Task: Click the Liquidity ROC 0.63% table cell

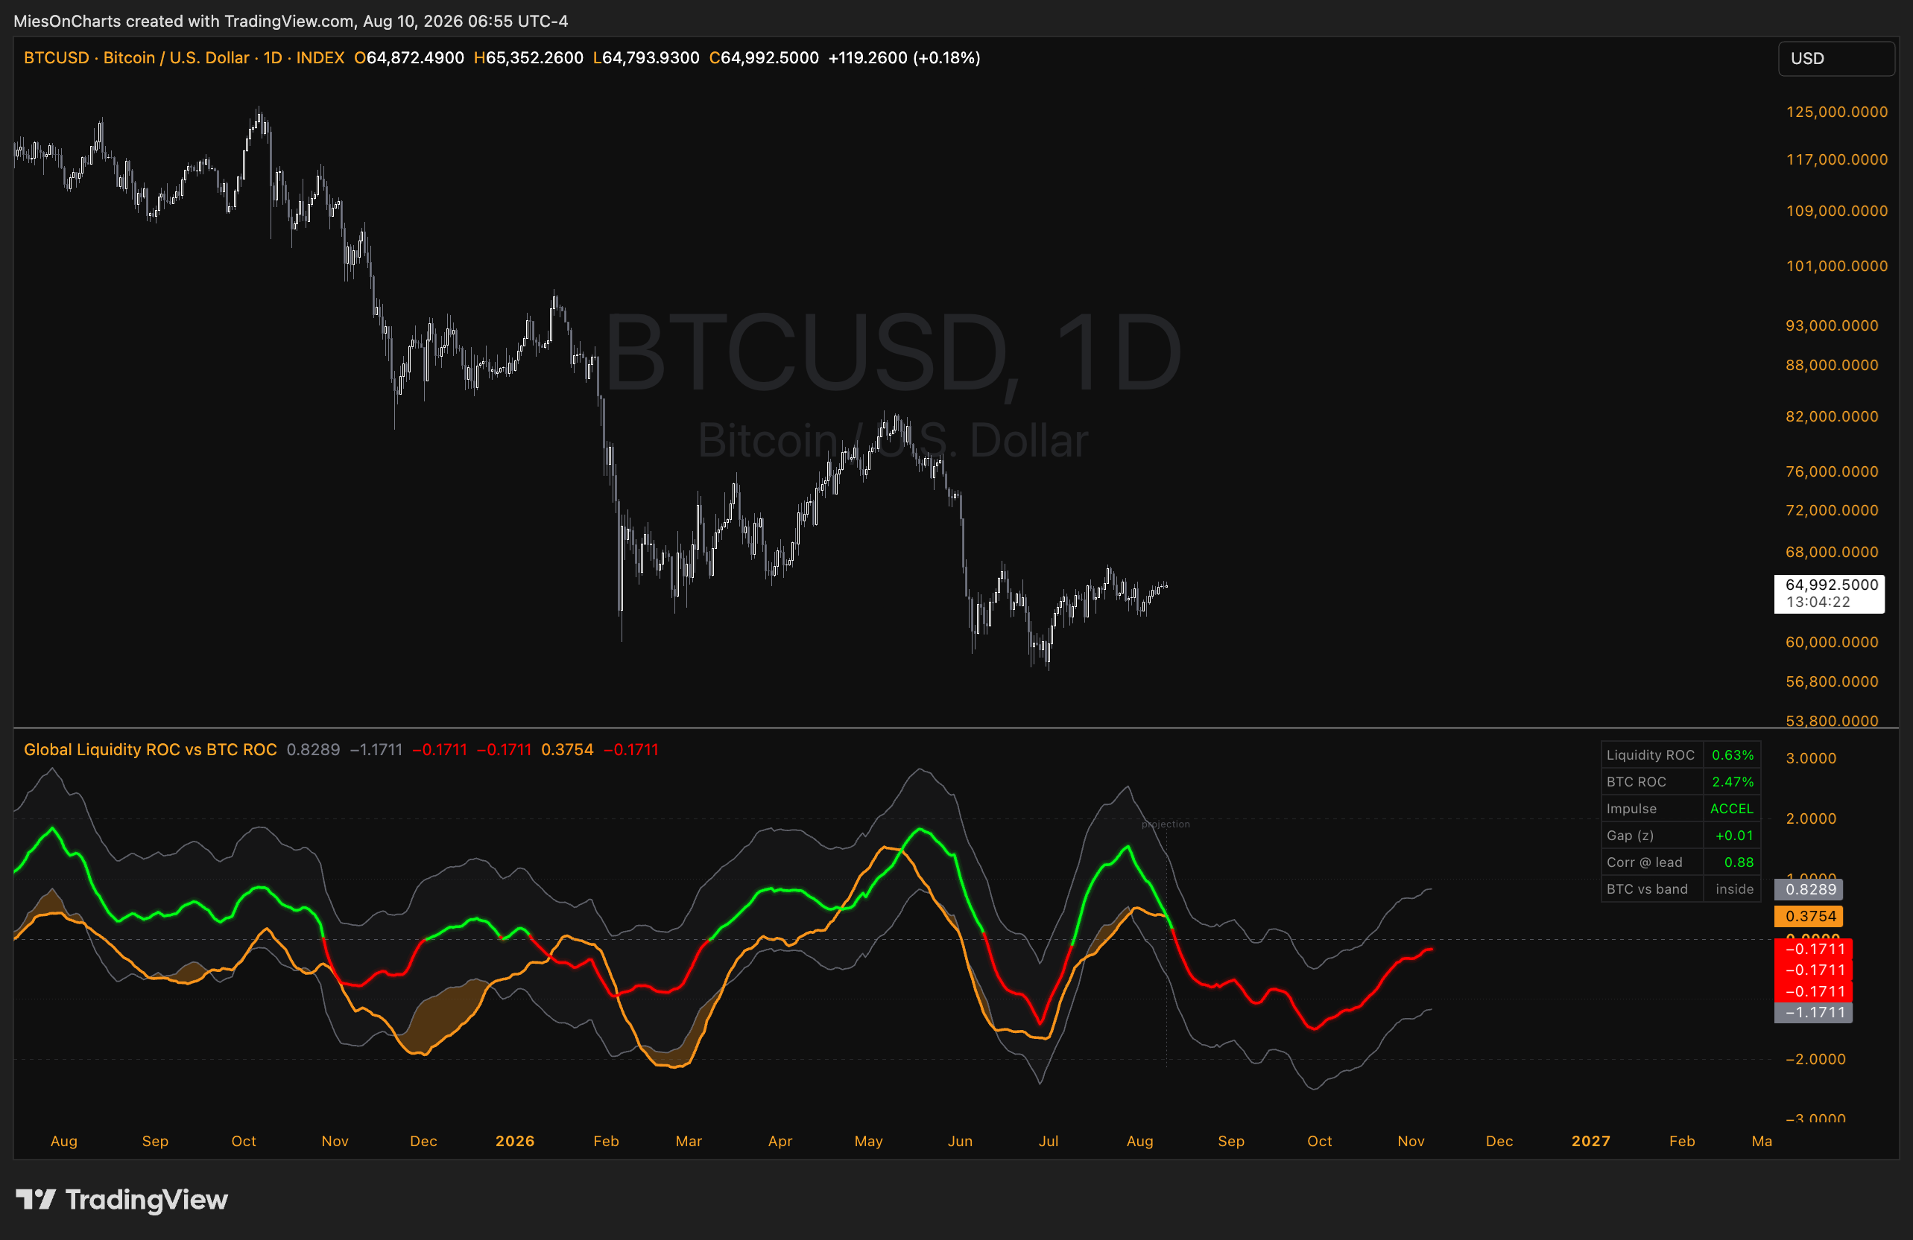Action: click(x=1732, y=755)
